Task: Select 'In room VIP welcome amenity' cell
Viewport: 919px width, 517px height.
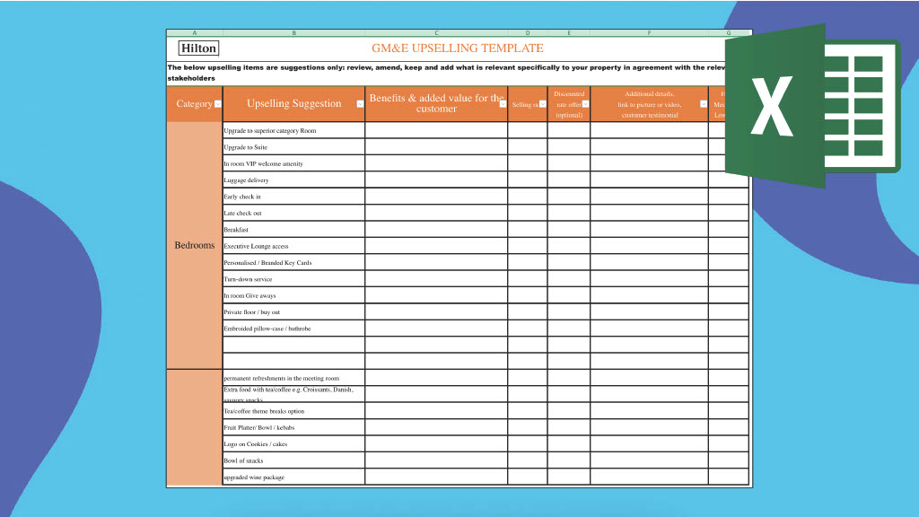Action: (x=293, y=163)
